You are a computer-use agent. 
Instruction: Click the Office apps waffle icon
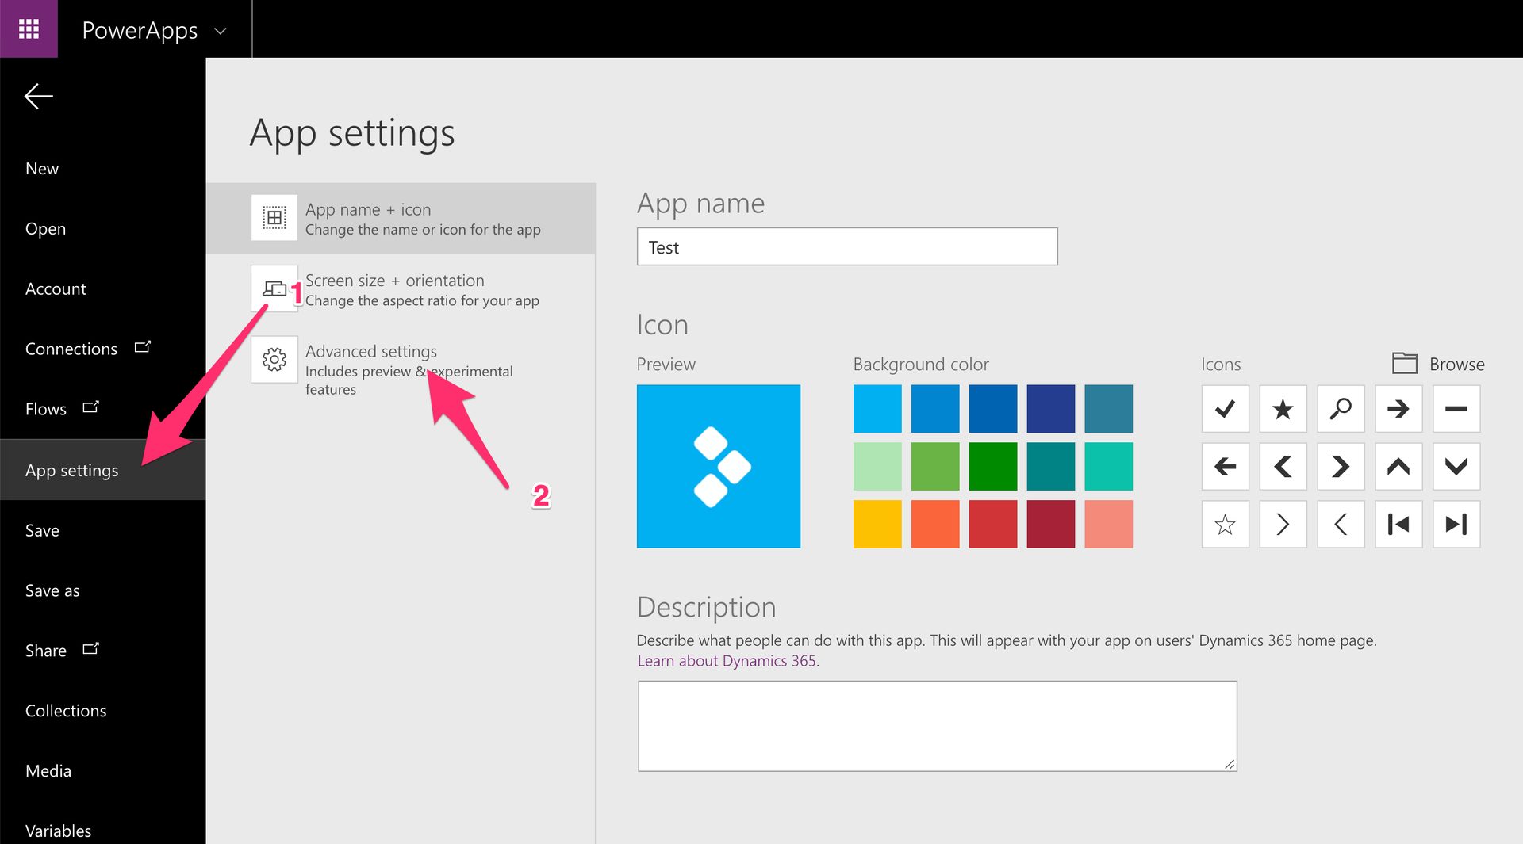pos(29,29)
